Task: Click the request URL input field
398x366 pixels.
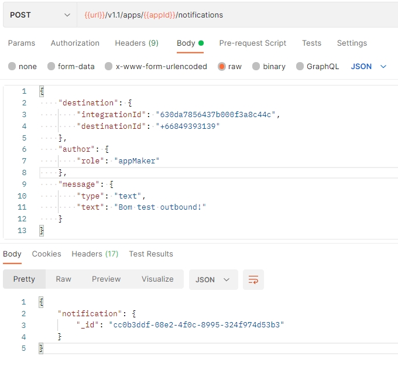Action: point(234,15)
